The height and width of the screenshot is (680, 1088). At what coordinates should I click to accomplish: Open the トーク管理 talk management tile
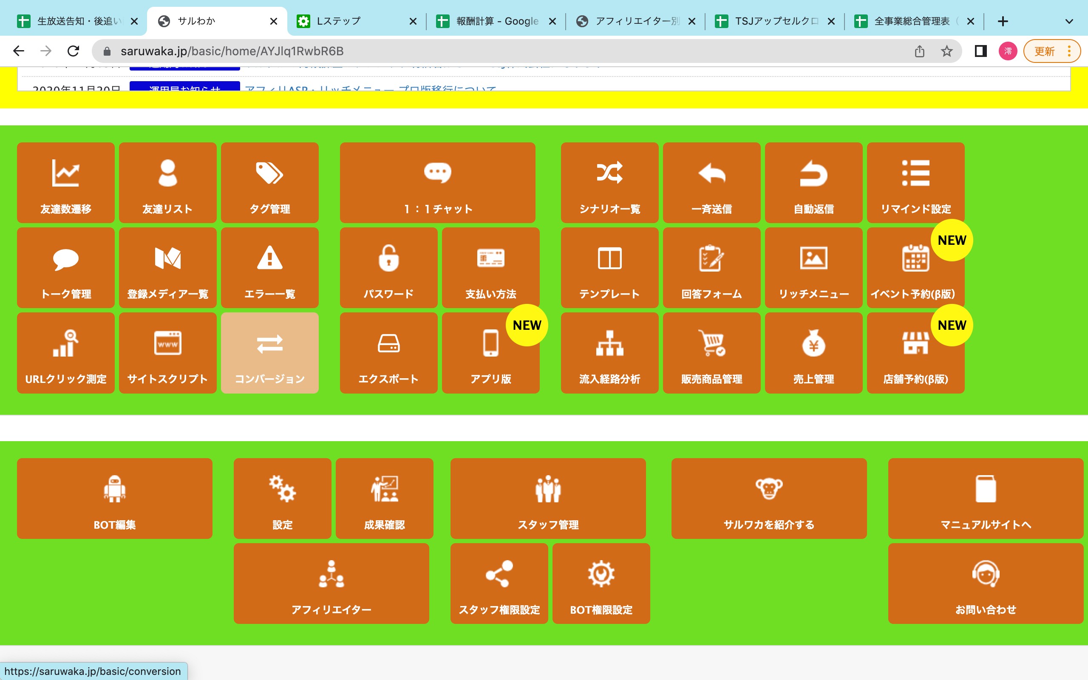(x=65, y=268)
